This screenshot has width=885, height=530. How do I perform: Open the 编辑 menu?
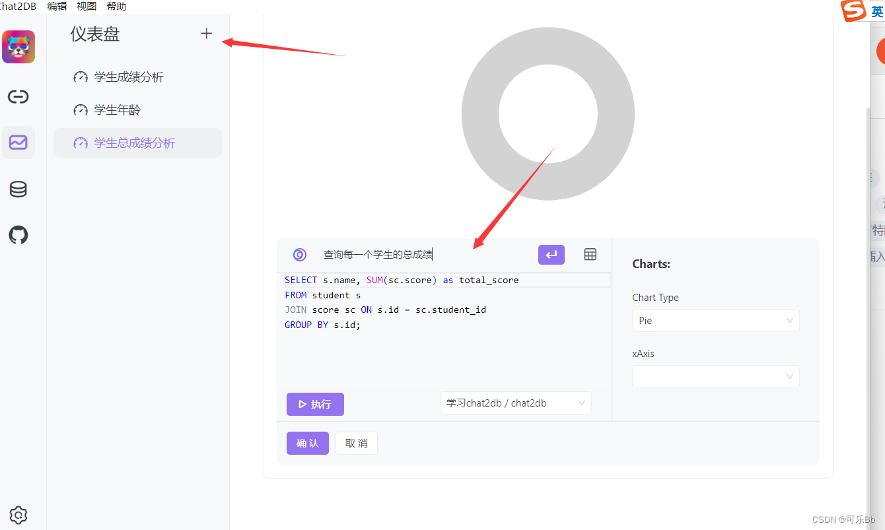pyautogui.click(x=57, y=6)
